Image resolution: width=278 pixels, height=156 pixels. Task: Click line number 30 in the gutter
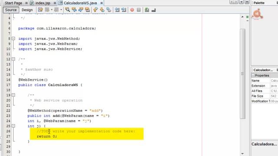(8, 152)
